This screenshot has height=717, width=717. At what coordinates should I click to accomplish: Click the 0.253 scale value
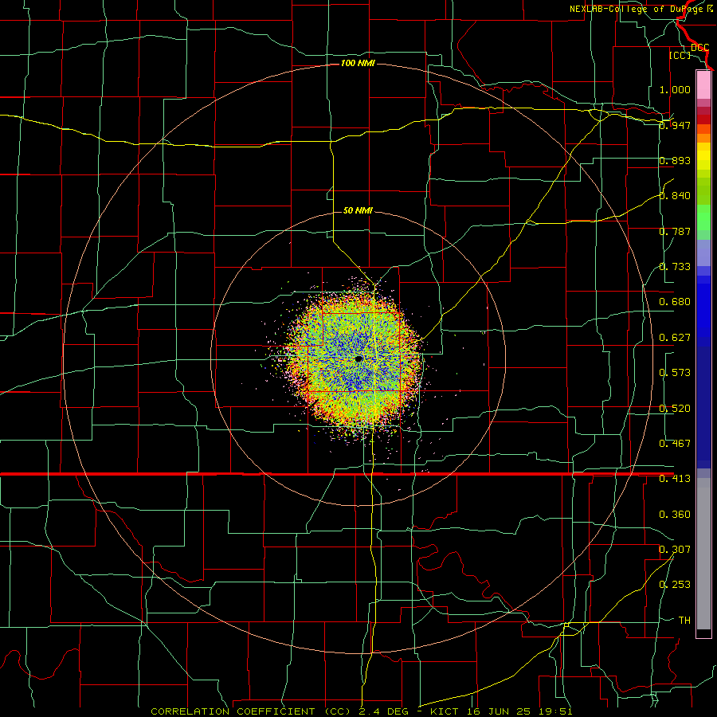(675, 585)
